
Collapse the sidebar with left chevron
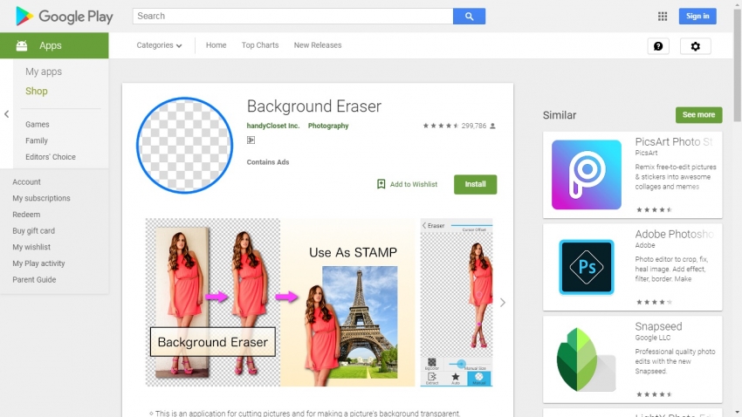(x=7, y=114)
